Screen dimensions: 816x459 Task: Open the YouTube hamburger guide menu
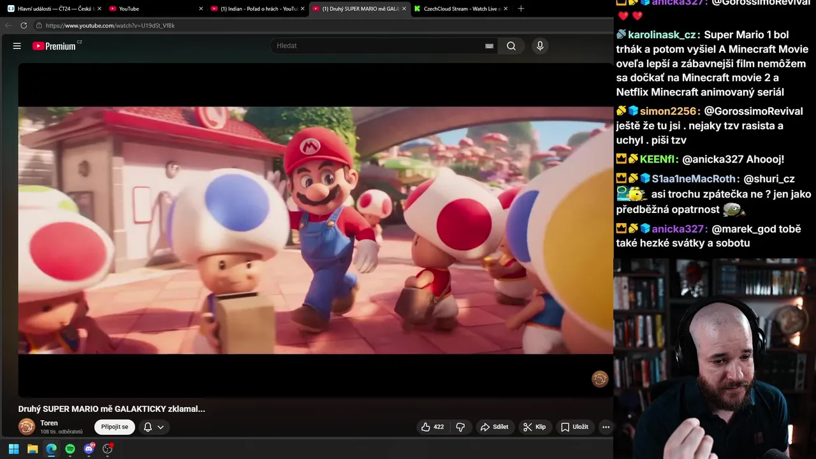(17, 46)
